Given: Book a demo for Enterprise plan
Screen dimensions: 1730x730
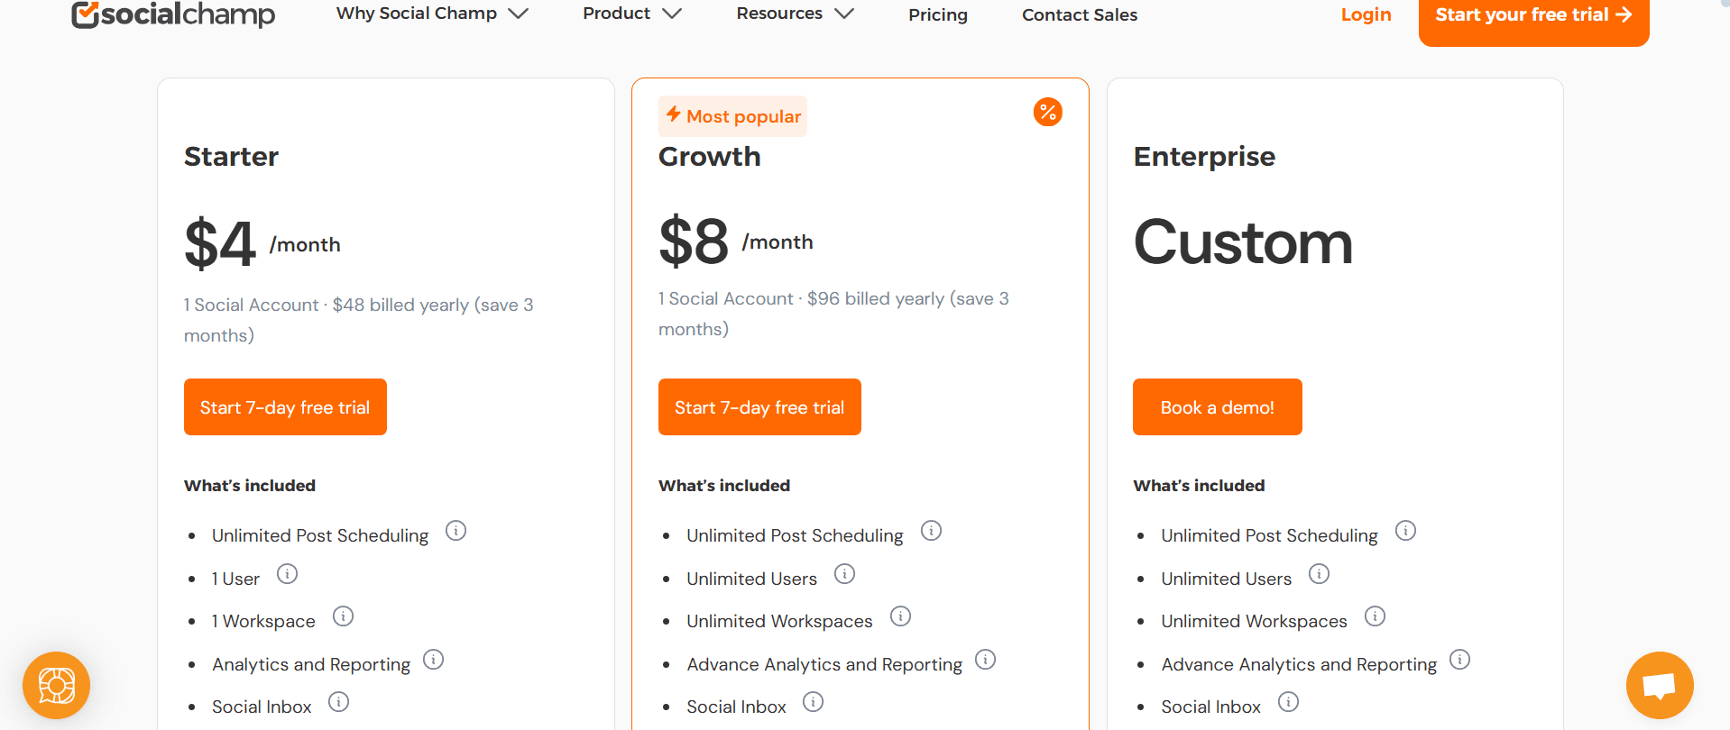Looking at the screenshot, I should (1217, 407).
